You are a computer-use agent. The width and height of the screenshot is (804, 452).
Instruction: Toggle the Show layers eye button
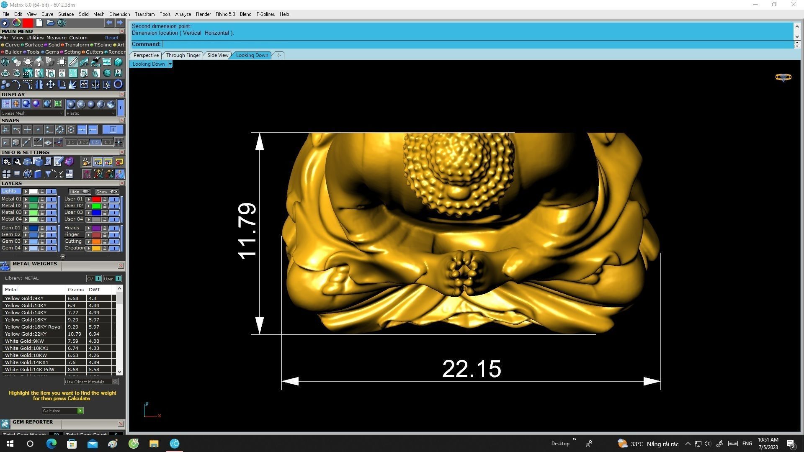[107, 192]
